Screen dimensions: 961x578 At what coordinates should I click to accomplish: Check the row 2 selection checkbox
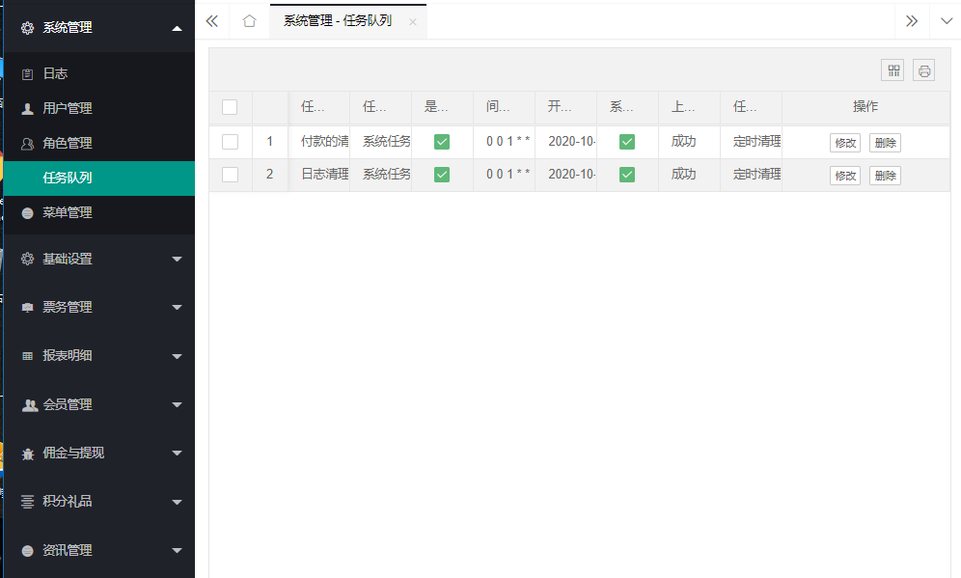coord(230,175)
